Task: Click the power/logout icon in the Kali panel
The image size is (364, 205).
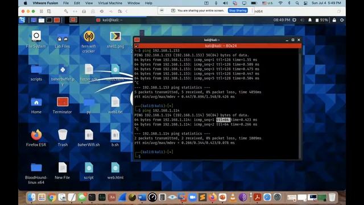Action: point(342,20)
